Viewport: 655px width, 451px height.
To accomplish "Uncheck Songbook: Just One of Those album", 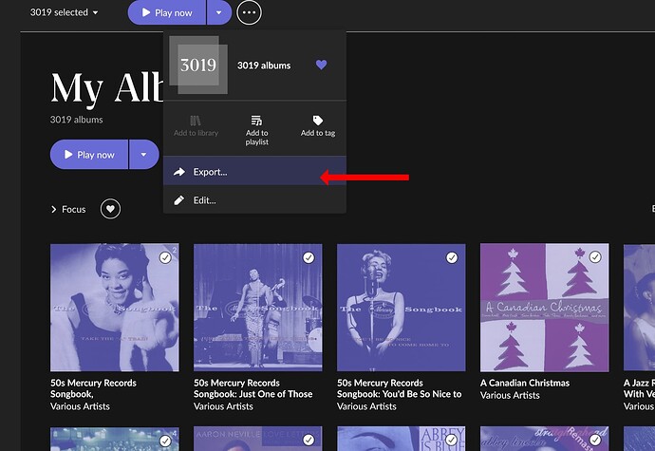I will [x=309, y=257].
